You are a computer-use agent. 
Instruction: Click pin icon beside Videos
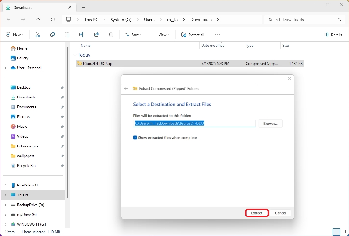pos(63,136)
